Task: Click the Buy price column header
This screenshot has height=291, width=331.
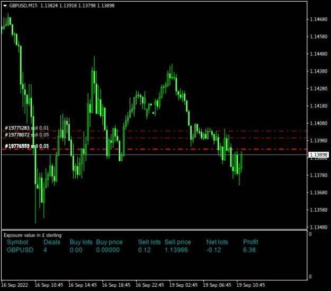Action: point(109,242)
